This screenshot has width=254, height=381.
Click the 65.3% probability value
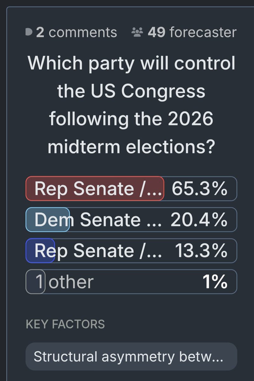coord(200,189)
